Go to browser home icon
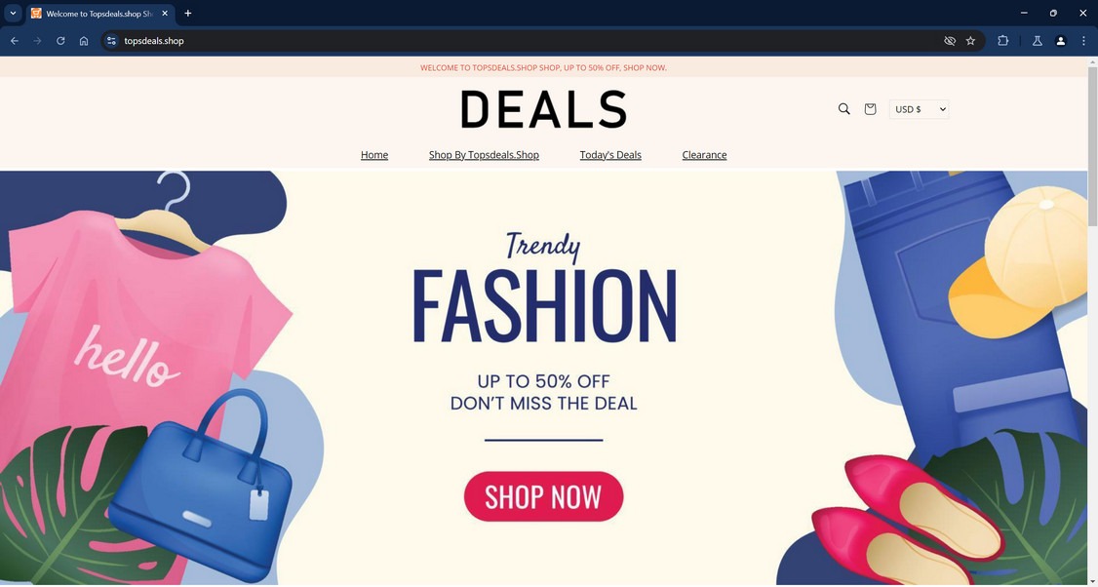Image resolution: width=1098 pixels, height=587 pixels. pyautogui.click(x=84, y=41)
